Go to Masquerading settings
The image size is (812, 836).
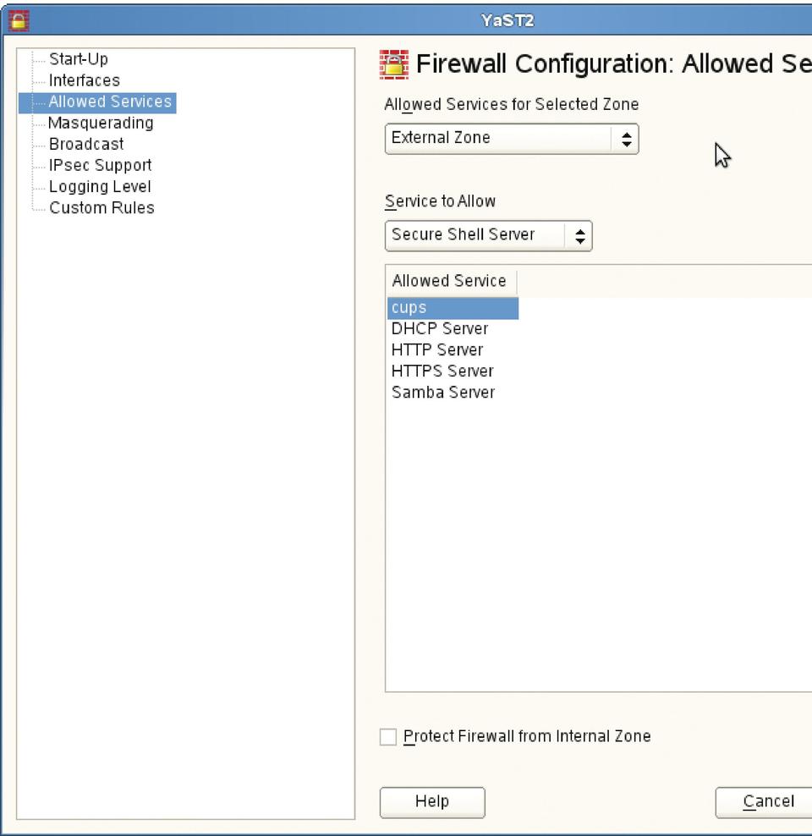(101, 123)
